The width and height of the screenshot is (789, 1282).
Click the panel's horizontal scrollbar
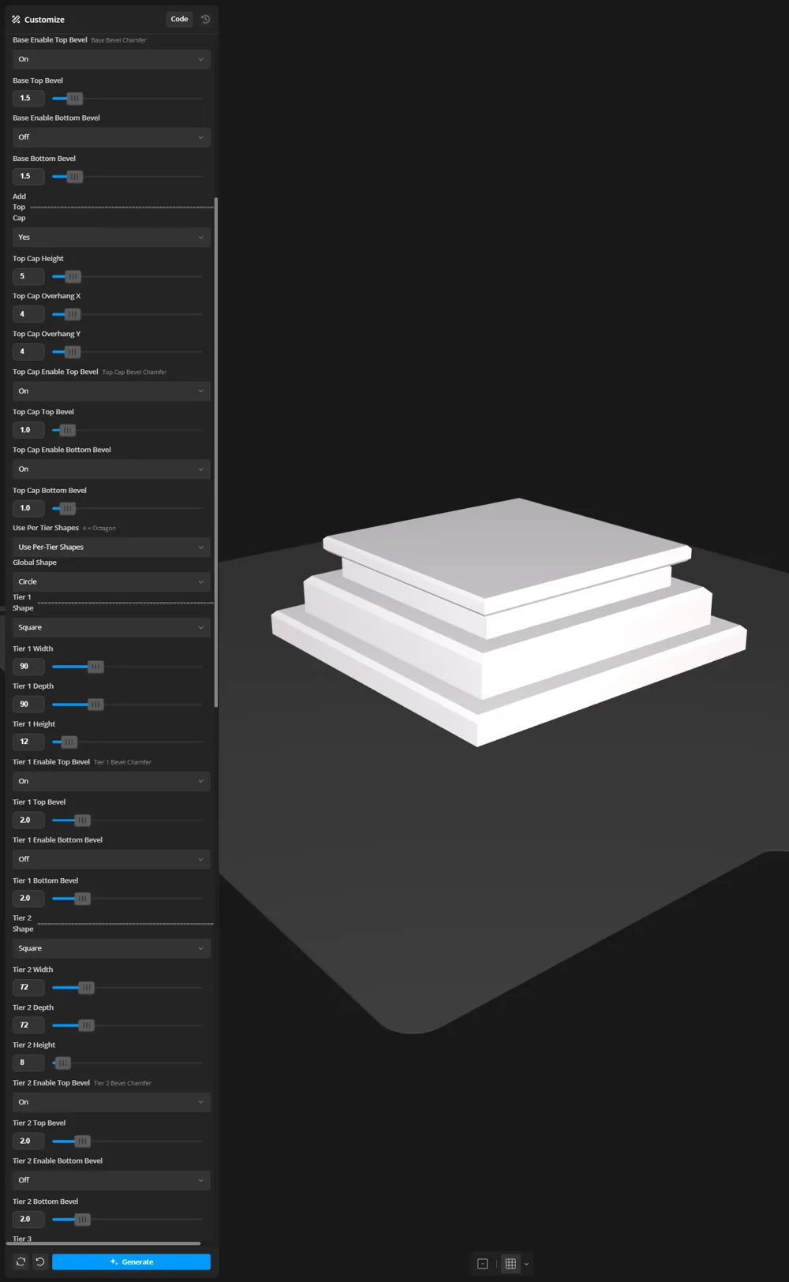coord(103,1243)
